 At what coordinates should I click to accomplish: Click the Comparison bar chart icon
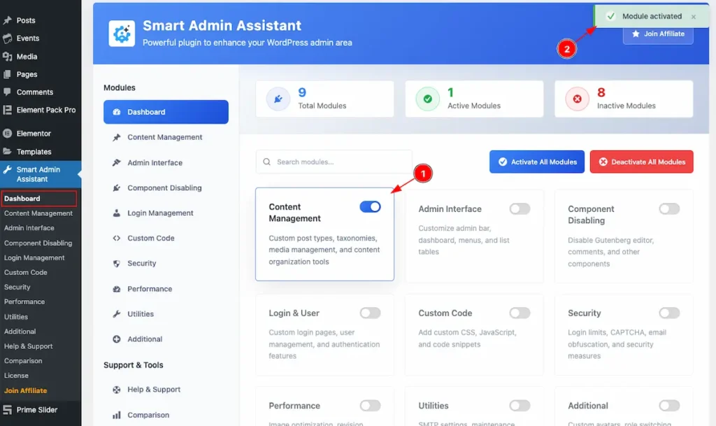pos(117,415)
